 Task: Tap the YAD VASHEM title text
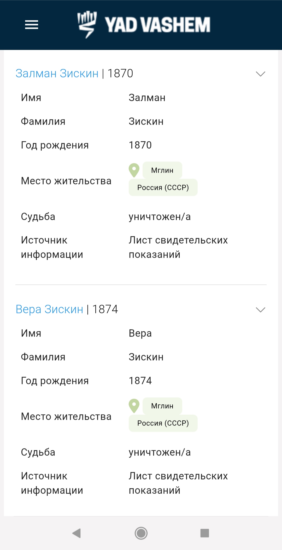[x=157, y=25]
